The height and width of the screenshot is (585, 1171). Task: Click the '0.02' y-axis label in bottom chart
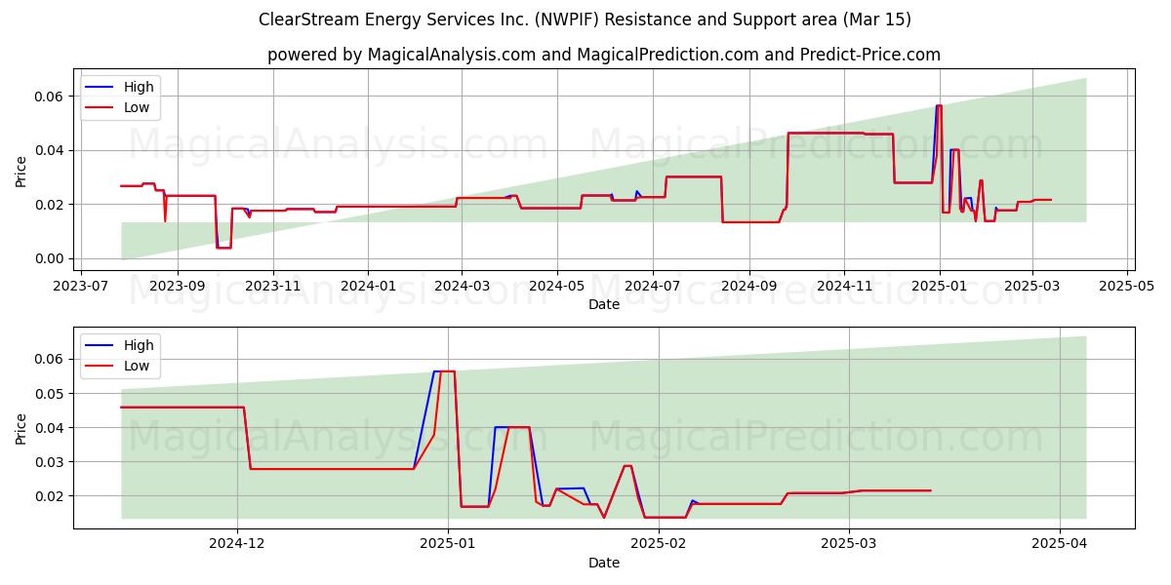click(x=51, y=496)
